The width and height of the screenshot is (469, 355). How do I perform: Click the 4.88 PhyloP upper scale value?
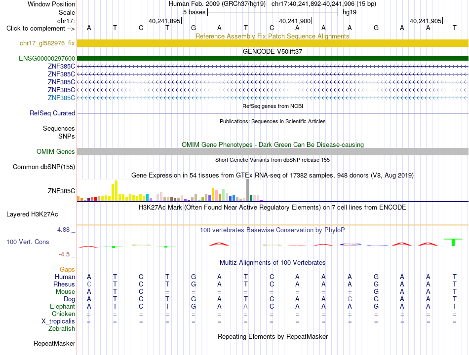63,230
